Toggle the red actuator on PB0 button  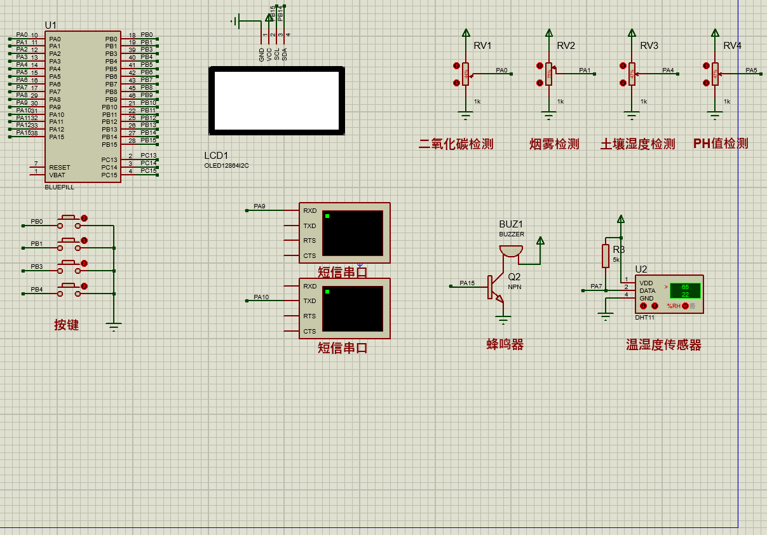(84, 219)
